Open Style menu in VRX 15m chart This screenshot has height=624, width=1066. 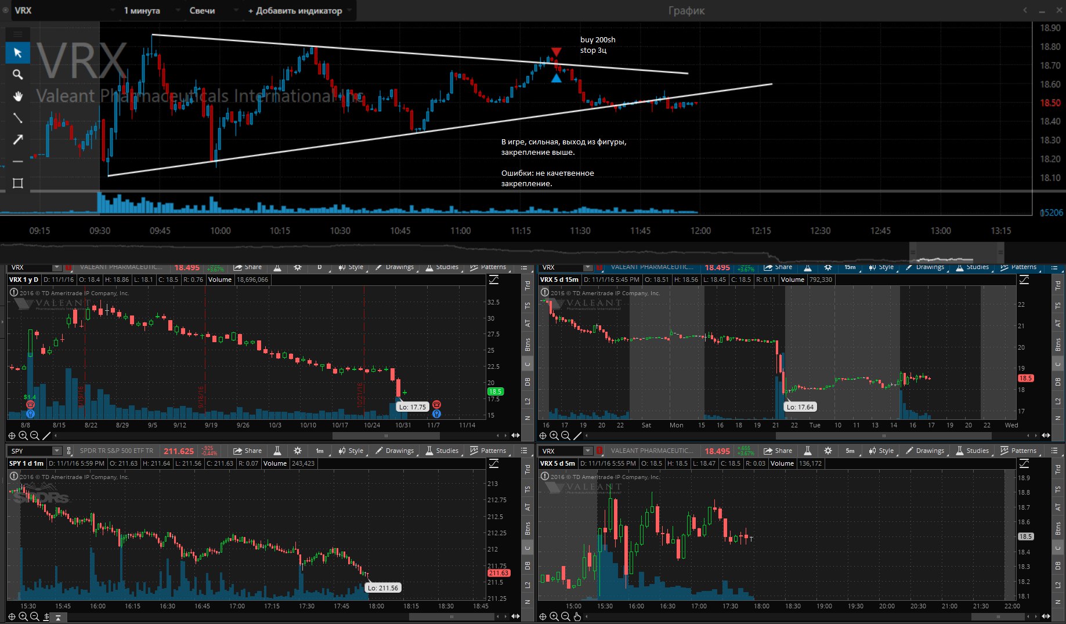click(881, 267)
